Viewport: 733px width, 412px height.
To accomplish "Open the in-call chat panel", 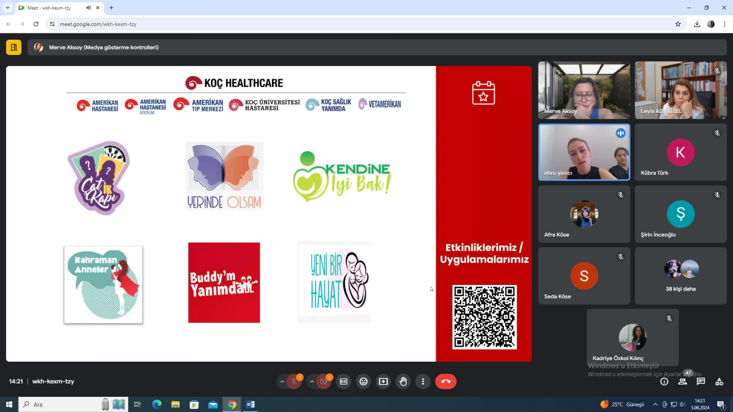I will pos(701,381).
